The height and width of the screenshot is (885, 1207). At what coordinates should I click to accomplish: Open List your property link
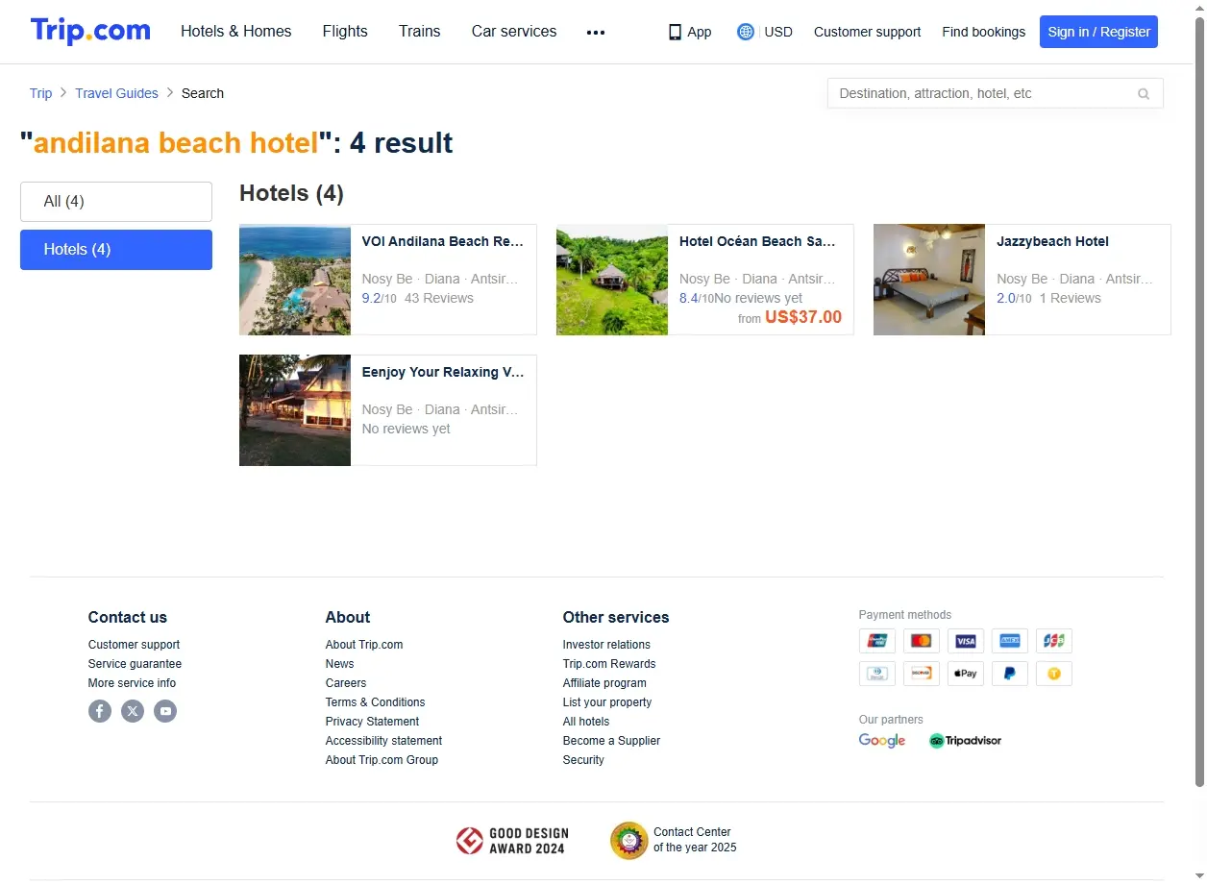(607, 702)
